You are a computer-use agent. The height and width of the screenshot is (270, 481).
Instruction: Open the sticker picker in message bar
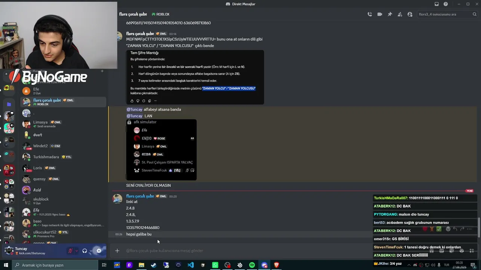[x=452, y=251]
